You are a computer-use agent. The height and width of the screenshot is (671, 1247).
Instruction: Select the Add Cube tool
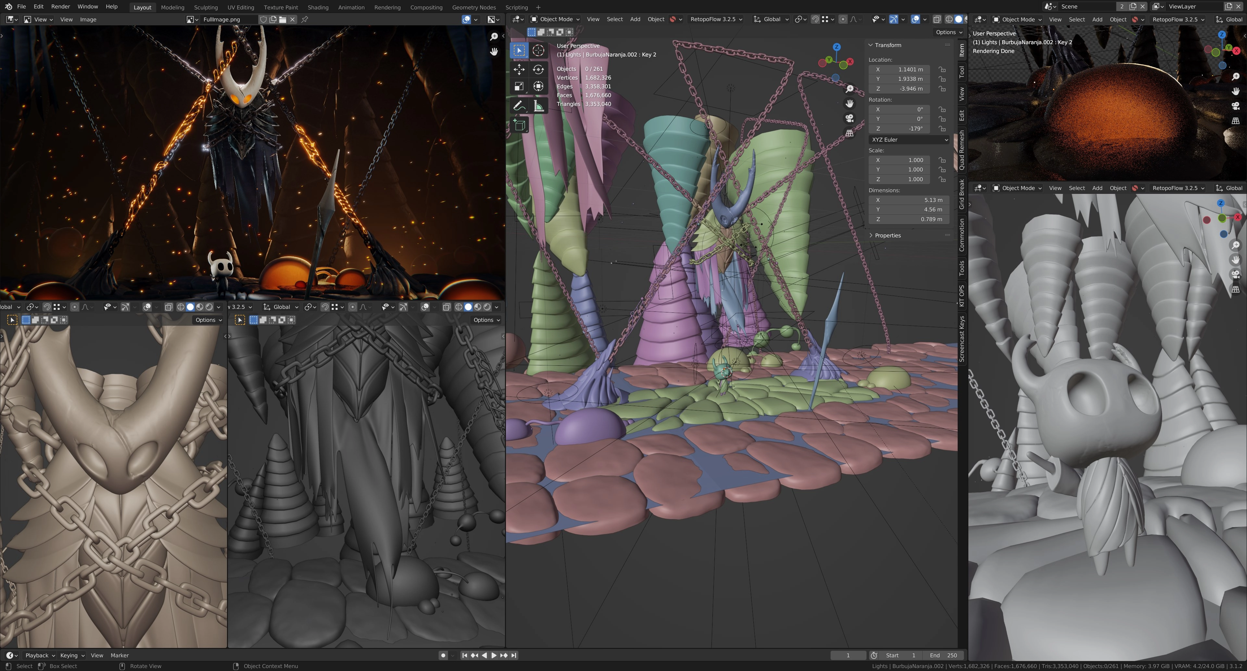point(519,125)
